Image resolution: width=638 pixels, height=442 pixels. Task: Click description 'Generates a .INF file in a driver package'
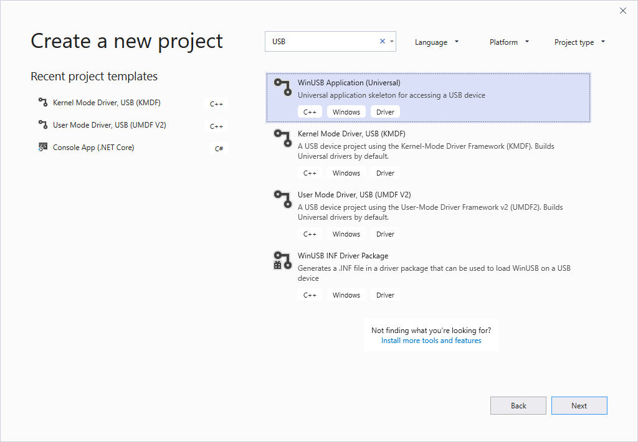point(434,273)
